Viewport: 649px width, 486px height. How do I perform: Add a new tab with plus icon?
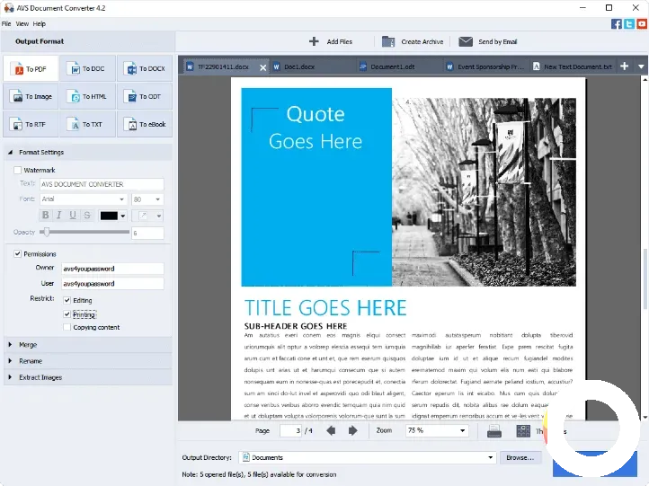(x=625, y=66)
